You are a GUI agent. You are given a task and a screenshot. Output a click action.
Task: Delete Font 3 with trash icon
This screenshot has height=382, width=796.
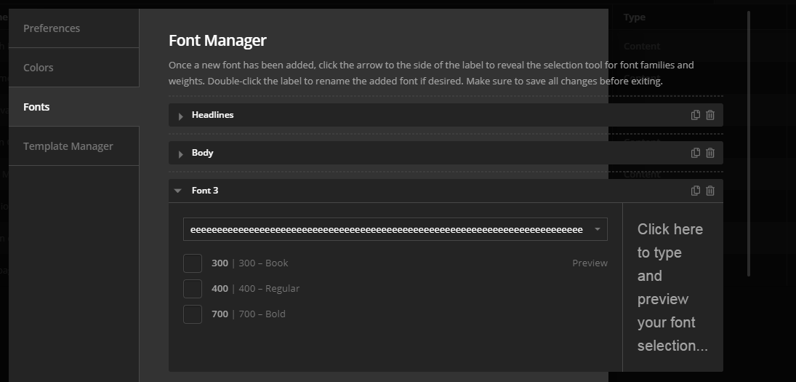click(x=710, y=191)
